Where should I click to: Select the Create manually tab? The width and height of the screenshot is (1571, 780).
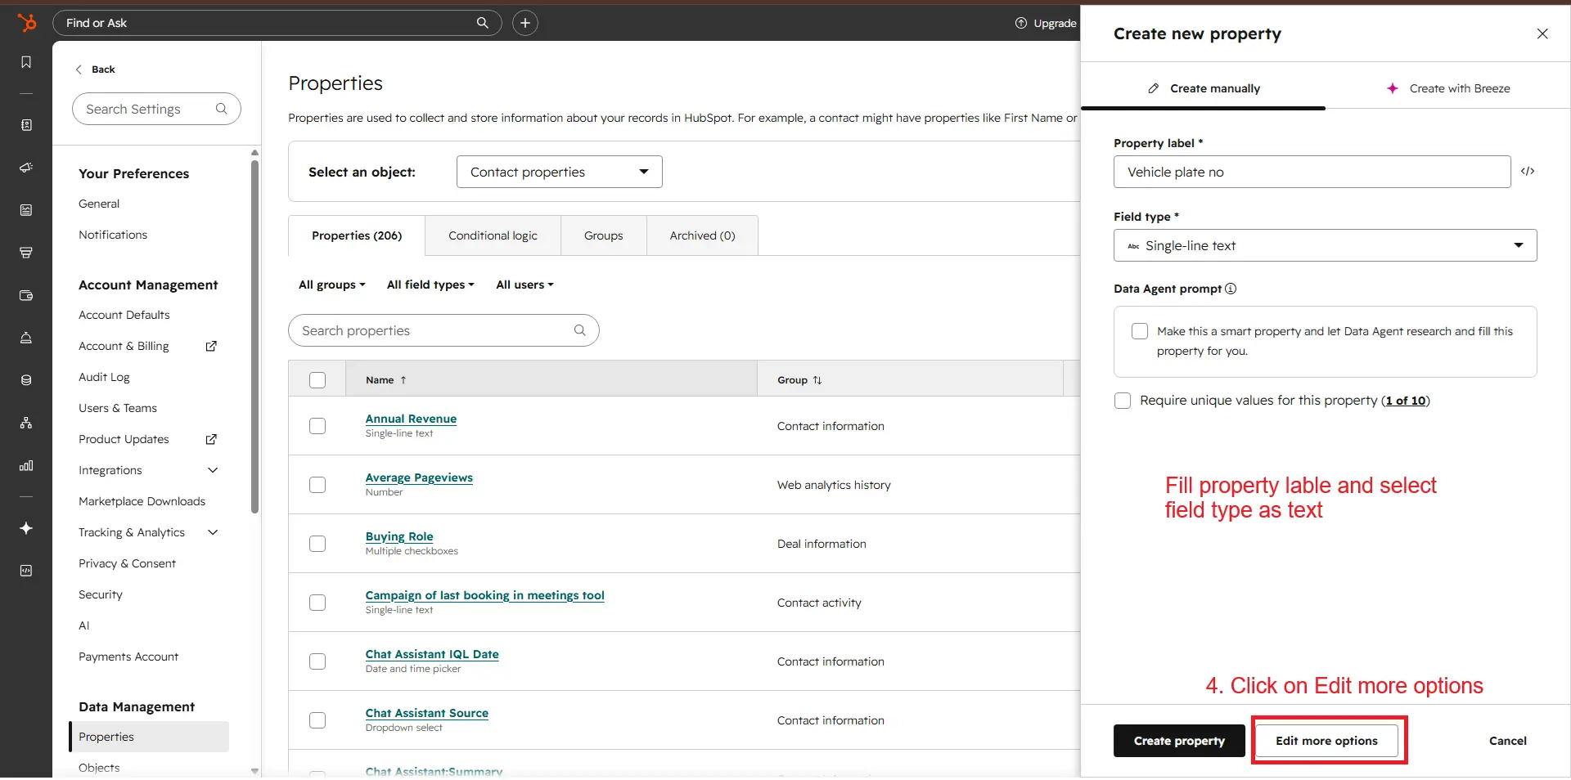tap(1204, 88)
